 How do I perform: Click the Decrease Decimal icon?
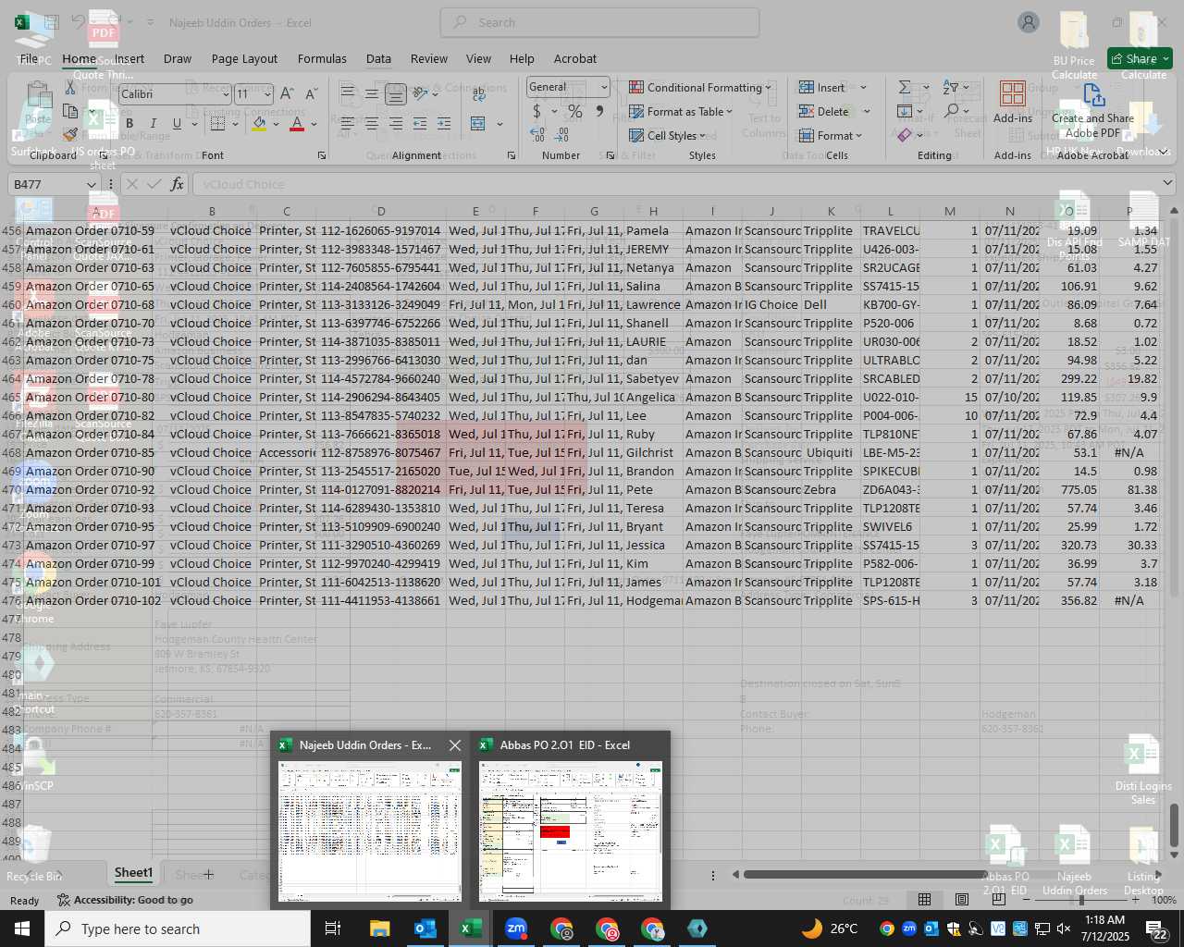pos(563,135)
